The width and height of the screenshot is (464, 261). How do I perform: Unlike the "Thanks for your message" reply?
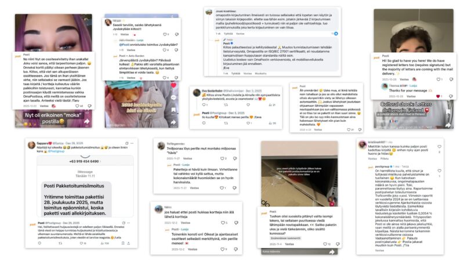[x=438, y=96]
